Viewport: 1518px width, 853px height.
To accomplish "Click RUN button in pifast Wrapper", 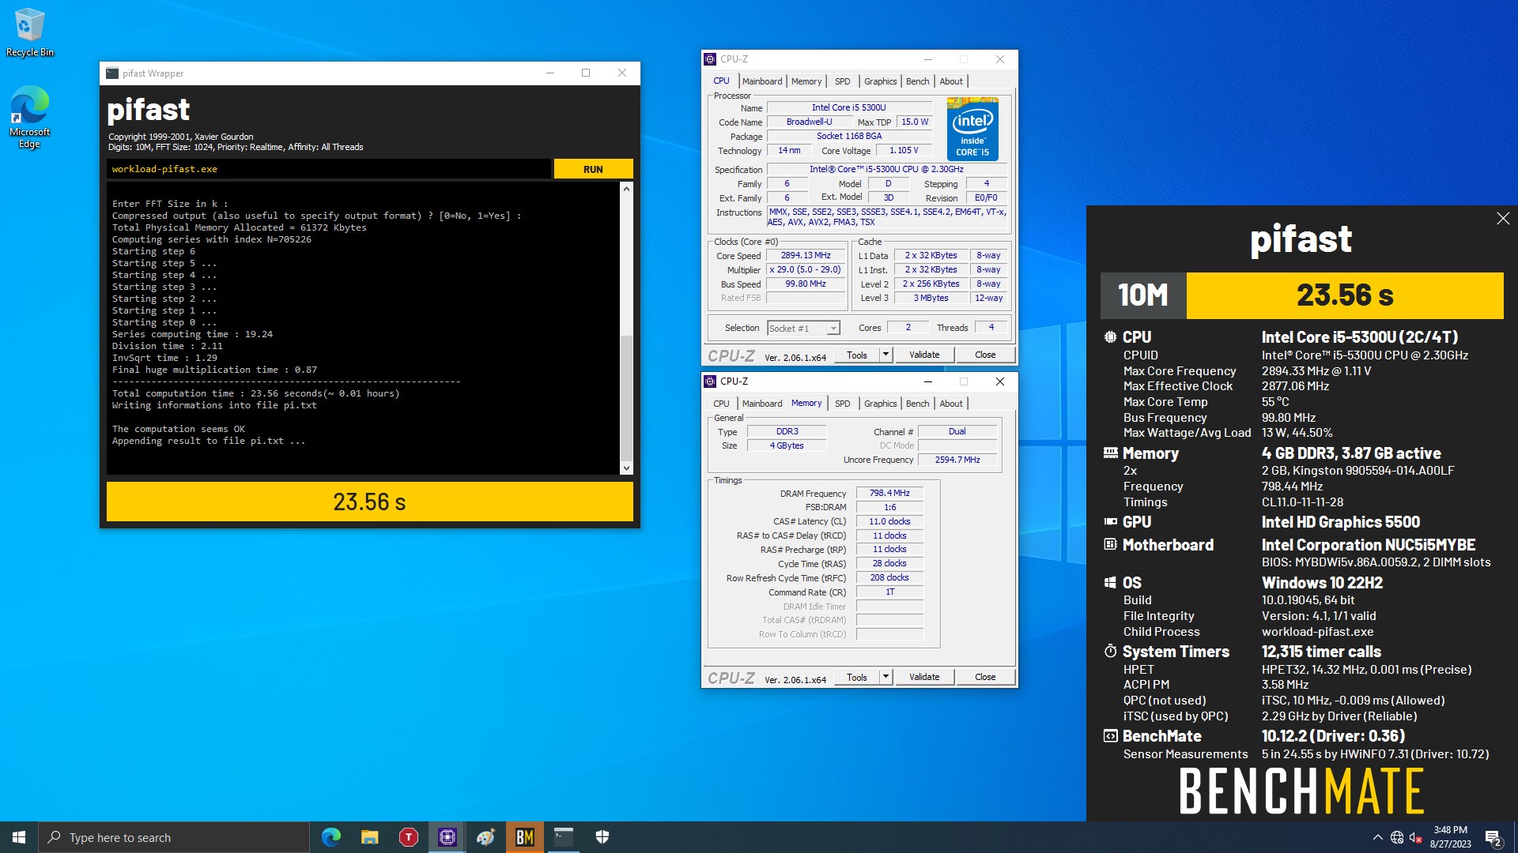I will pos(593,169).
